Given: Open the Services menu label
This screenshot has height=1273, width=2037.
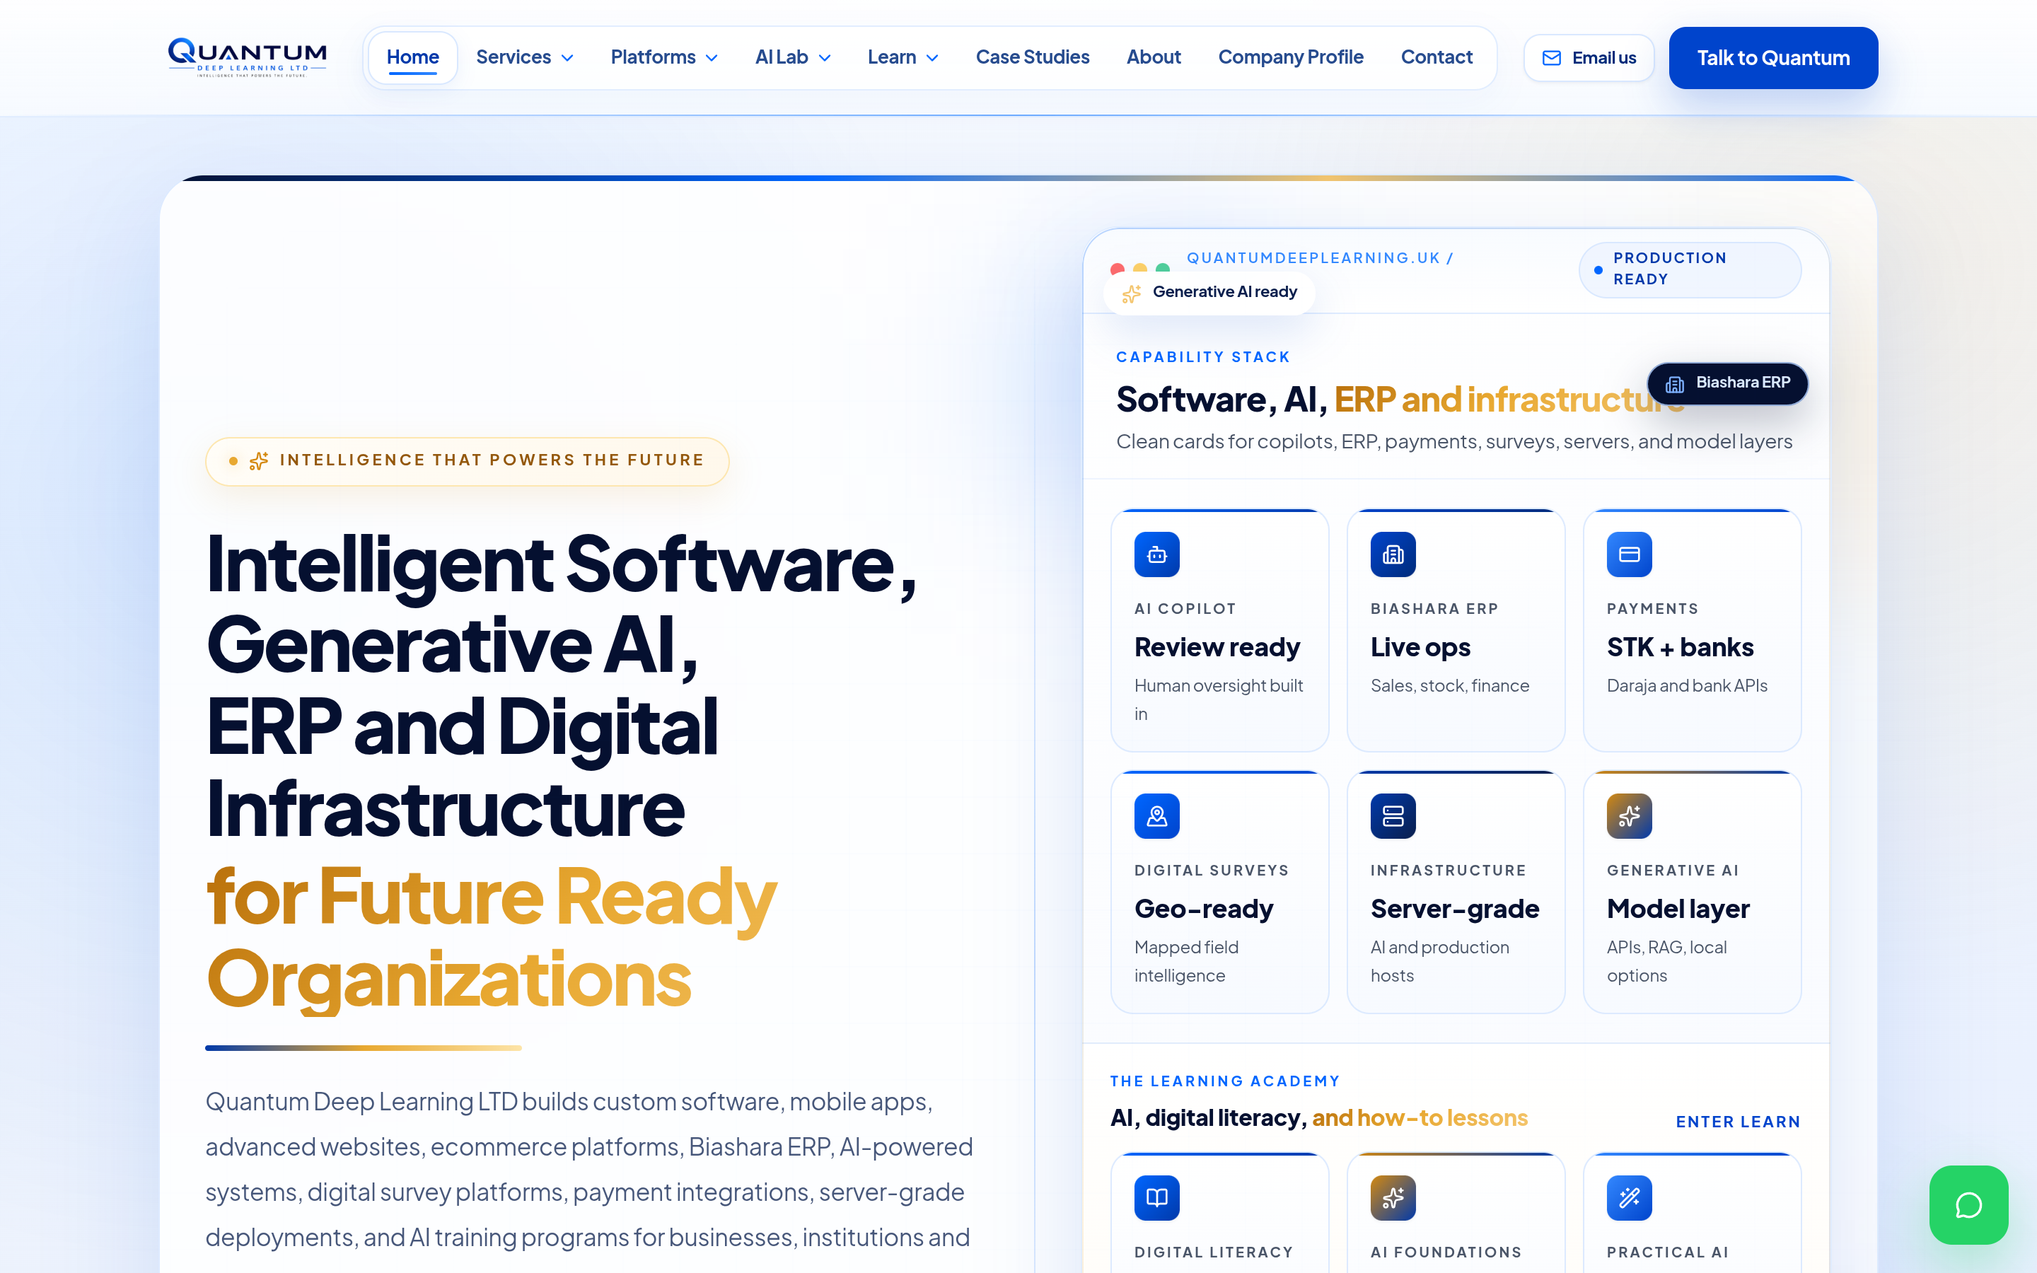Looking at the screenshot, I should click(x=513, y=57).
